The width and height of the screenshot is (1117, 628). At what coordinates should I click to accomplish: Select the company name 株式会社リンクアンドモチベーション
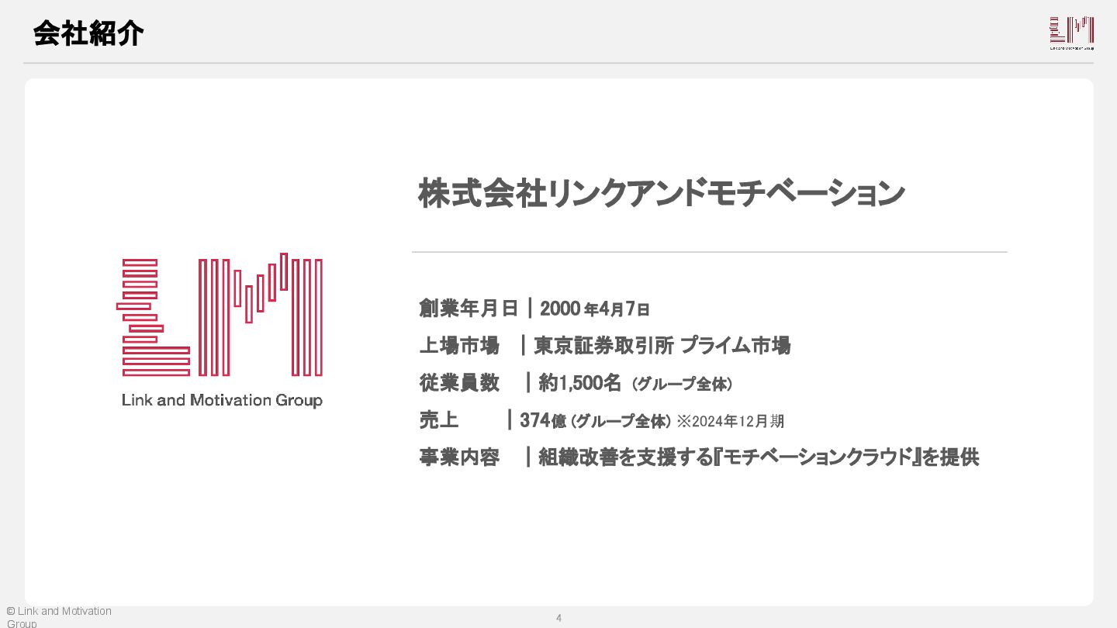point(662,193)
